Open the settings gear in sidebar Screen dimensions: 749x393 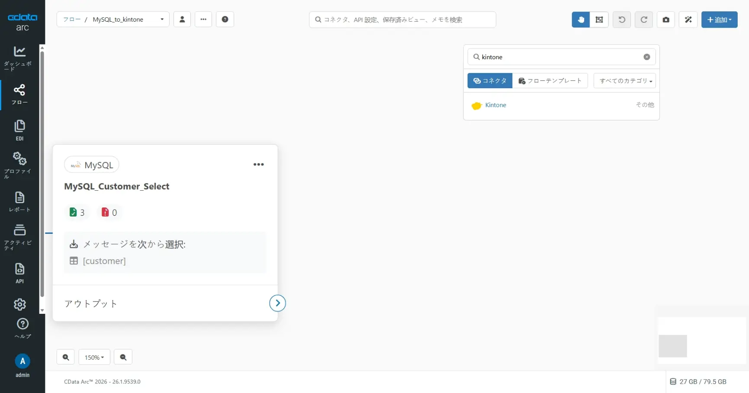tap(20, 304)
